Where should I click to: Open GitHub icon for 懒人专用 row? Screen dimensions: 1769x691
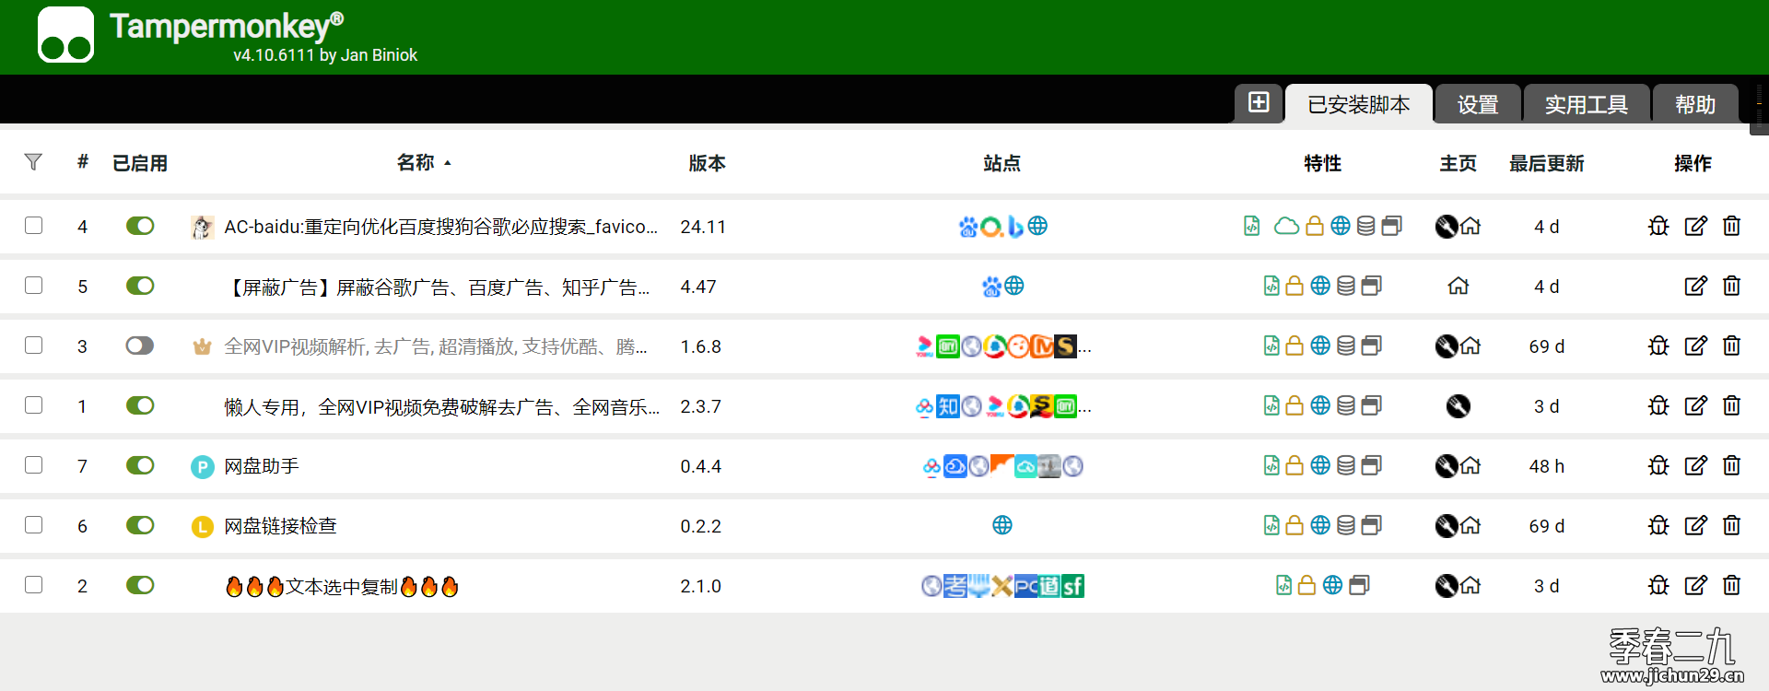click(1459, 405)
